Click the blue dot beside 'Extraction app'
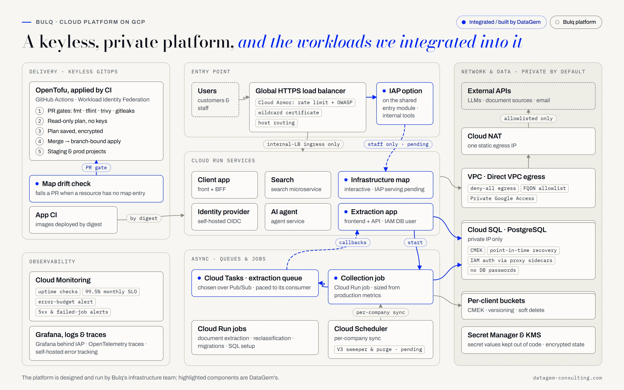 pos(346,212)
